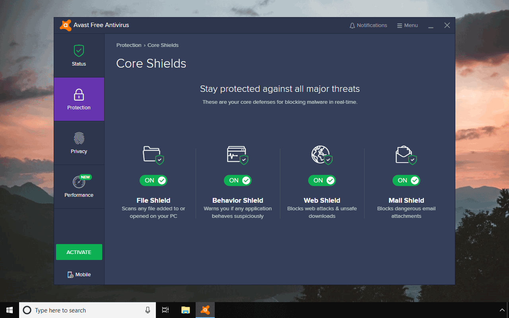Click the NEW badge on Performance
Screen dimensions: 509x318
point(85,177)
